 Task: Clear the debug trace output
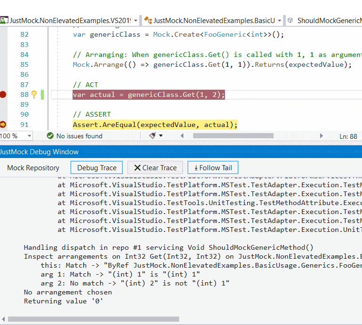155,168
